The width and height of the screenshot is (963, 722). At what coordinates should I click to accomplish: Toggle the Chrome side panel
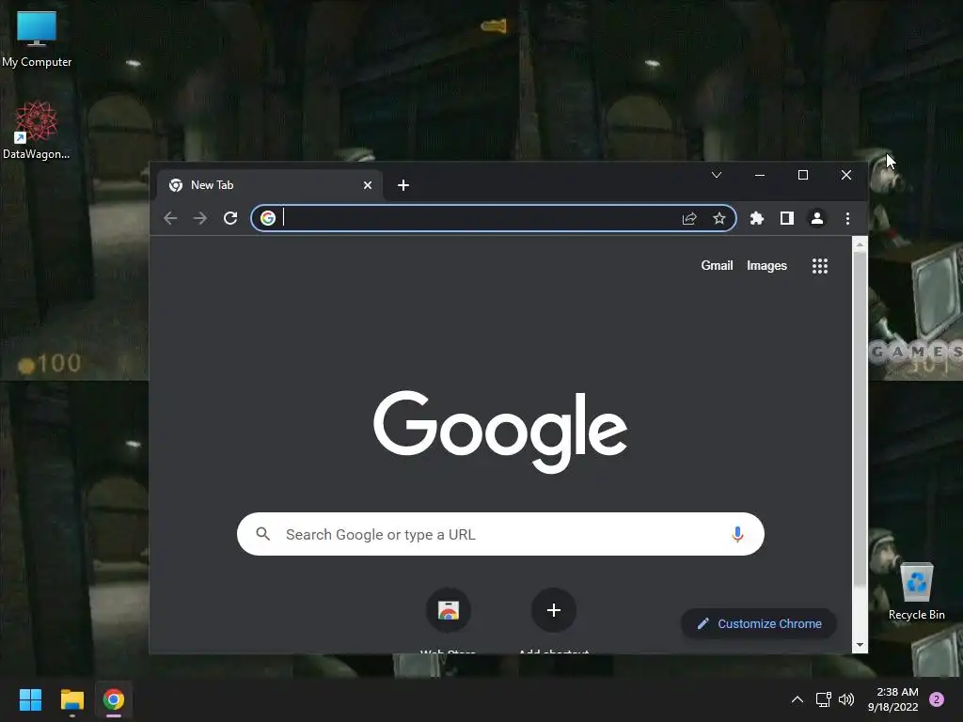pos(787,218)
